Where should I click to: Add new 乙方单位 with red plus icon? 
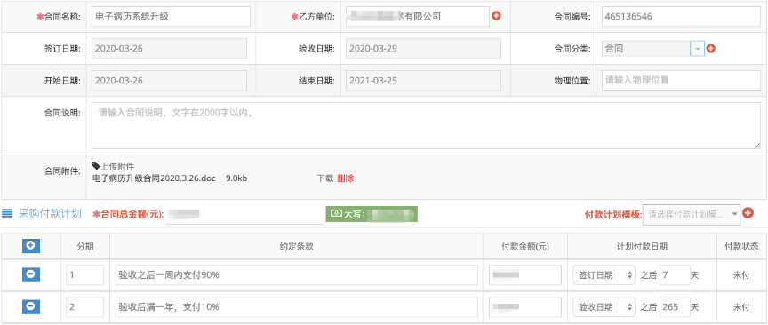point(496,16)
